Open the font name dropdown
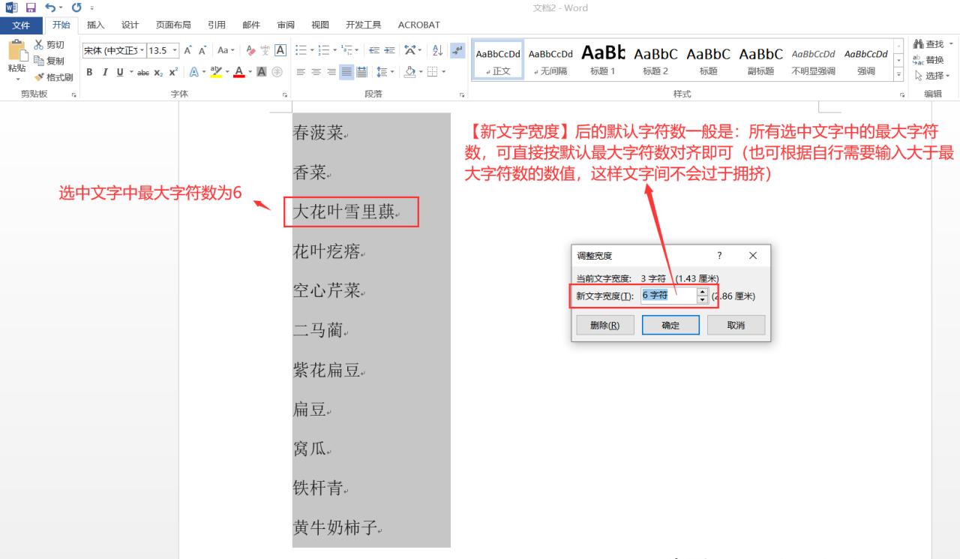The height and width of the screenshot is (559, 960). pos(142,50)
